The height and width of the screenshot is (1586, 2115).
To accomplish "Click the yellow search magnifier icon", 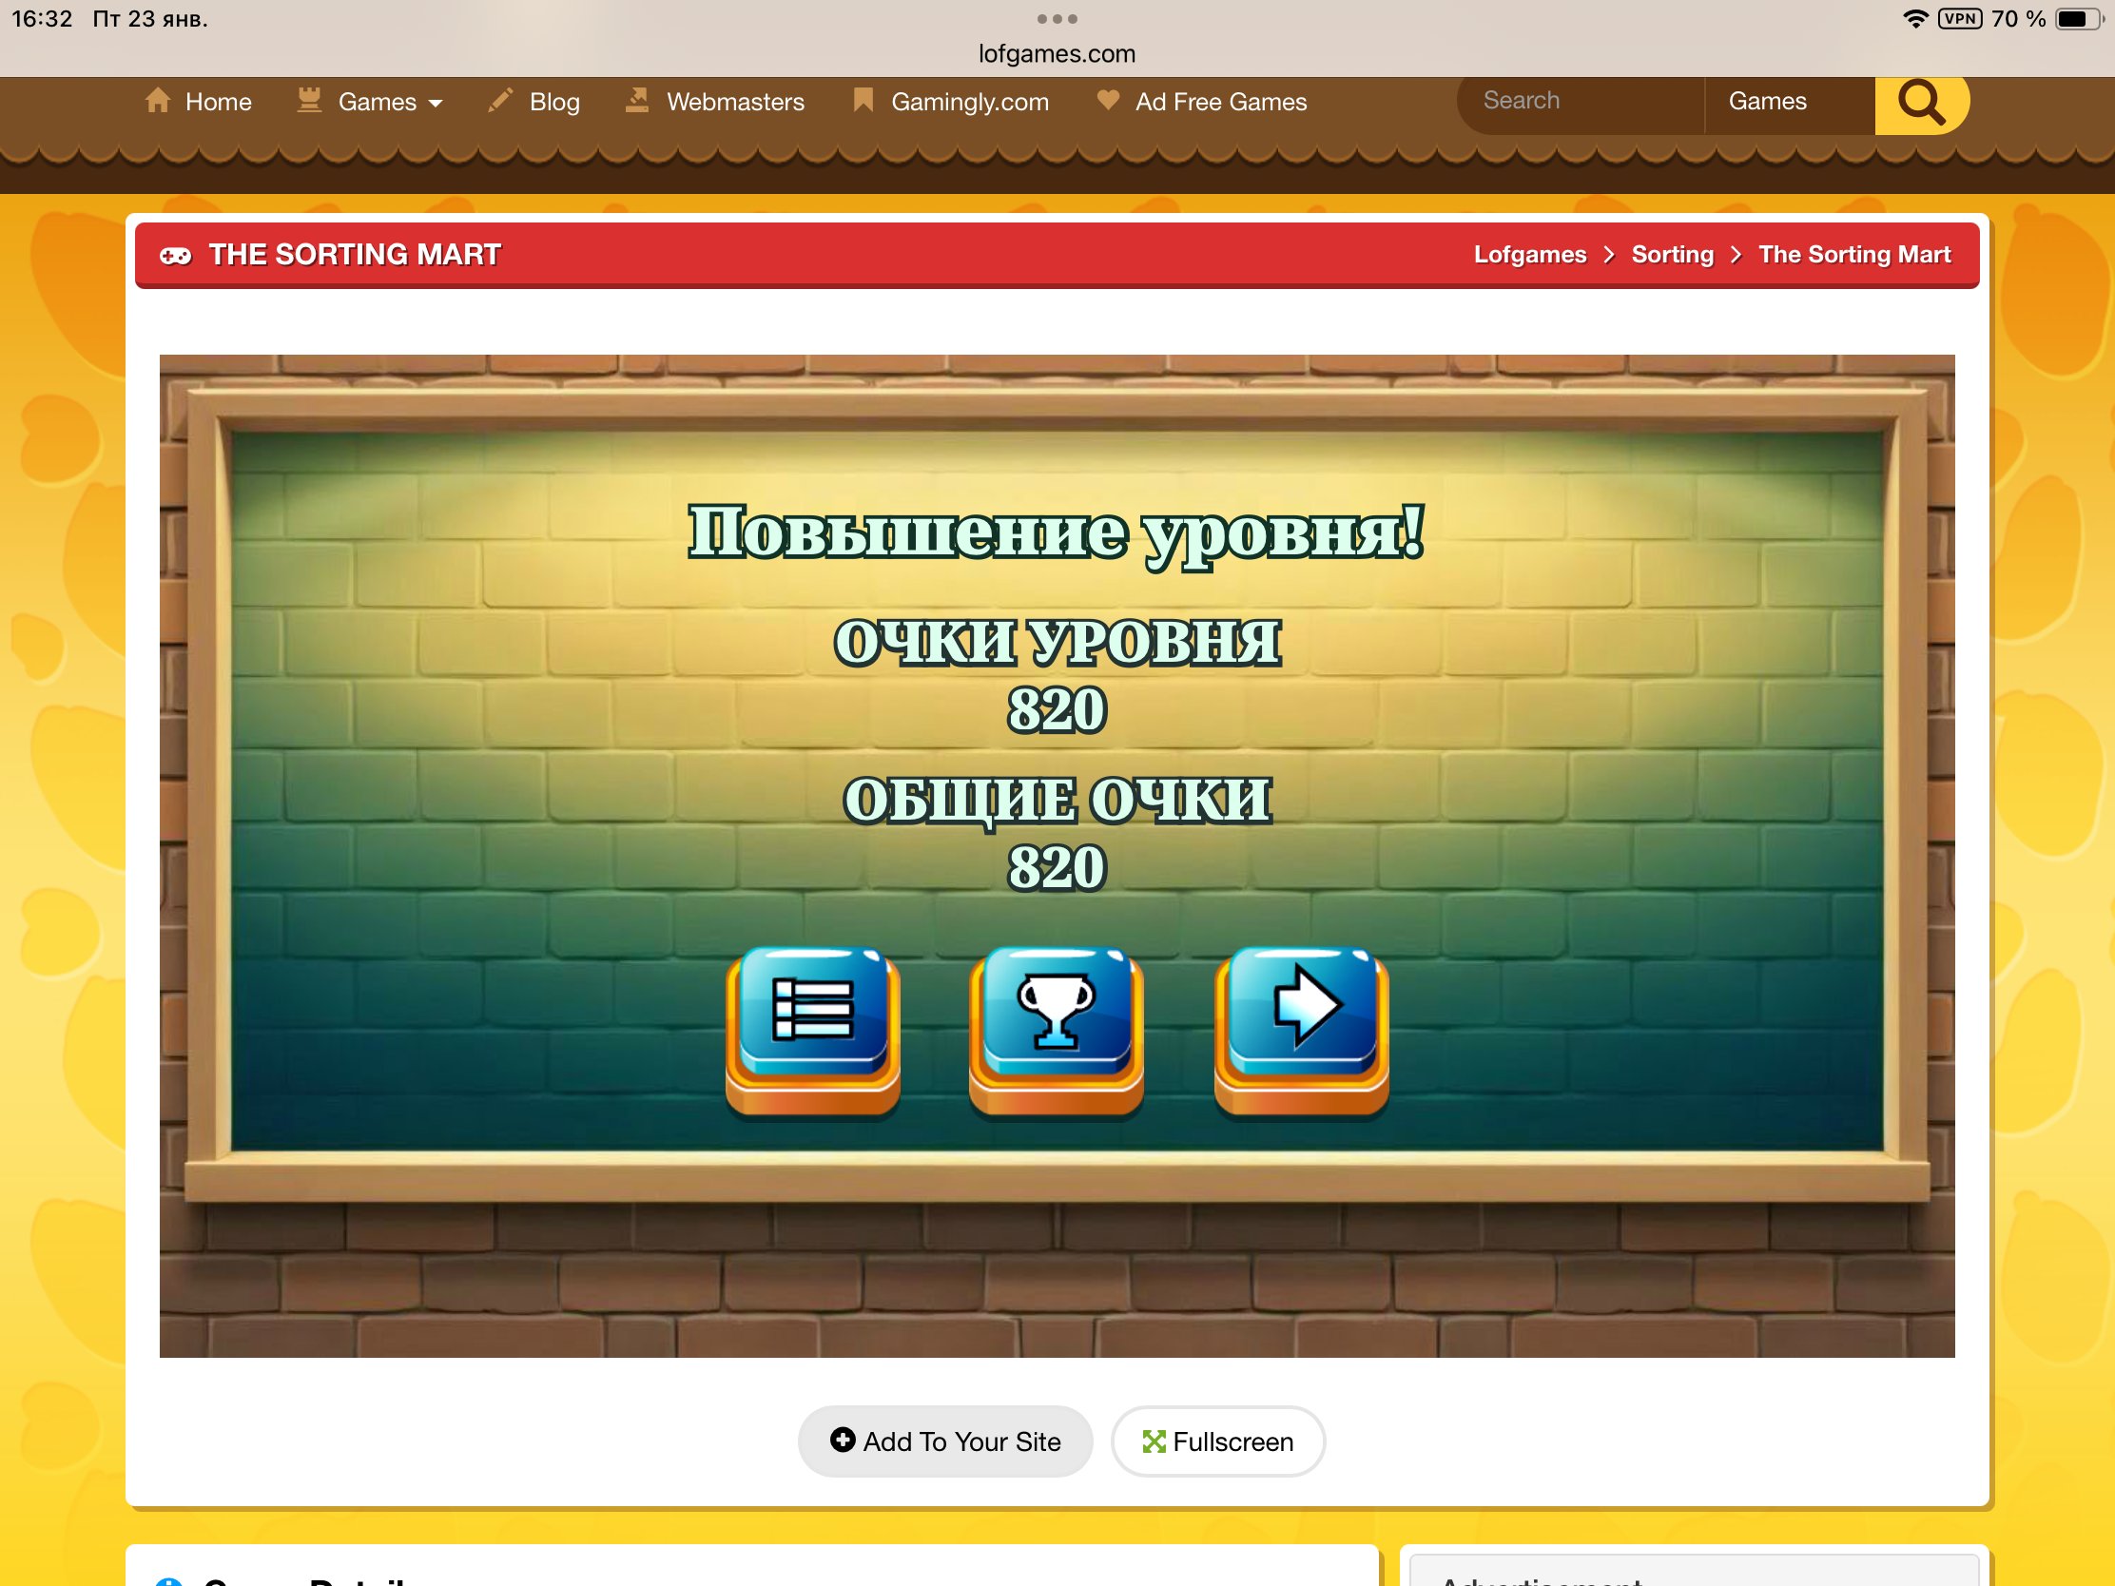I will pos(1920,102).
